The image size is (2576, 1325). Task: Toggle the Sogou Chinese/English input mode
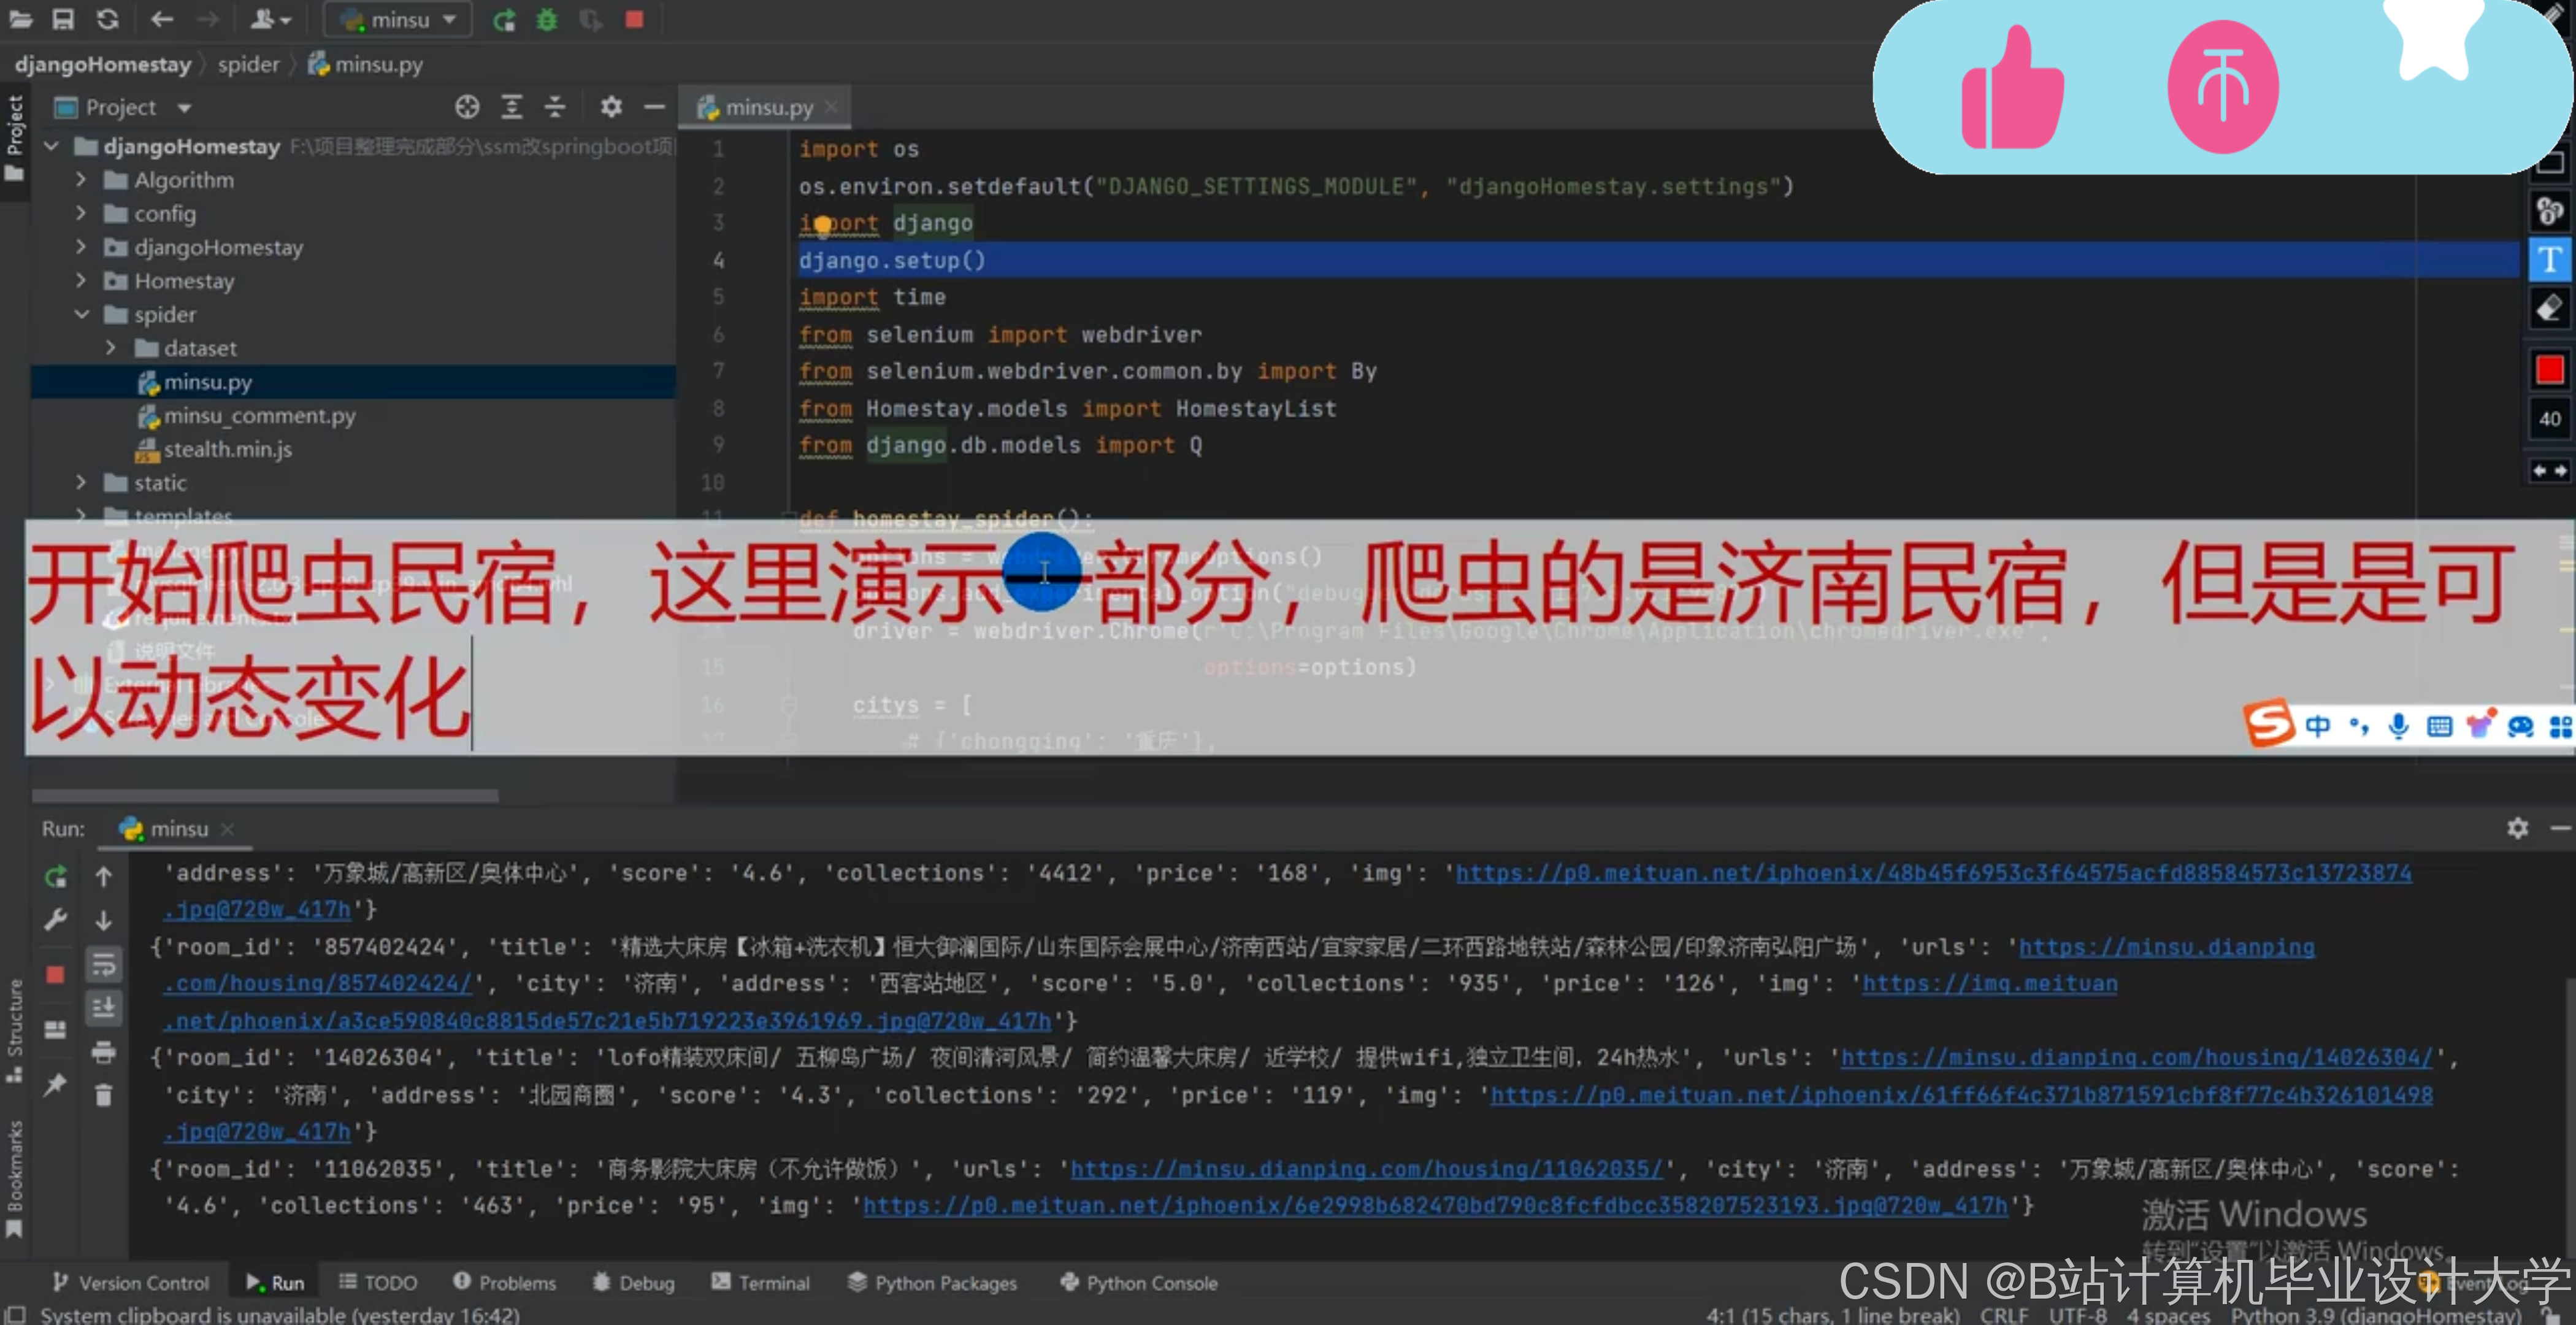pyautogui.click(x=2317, y=726)
